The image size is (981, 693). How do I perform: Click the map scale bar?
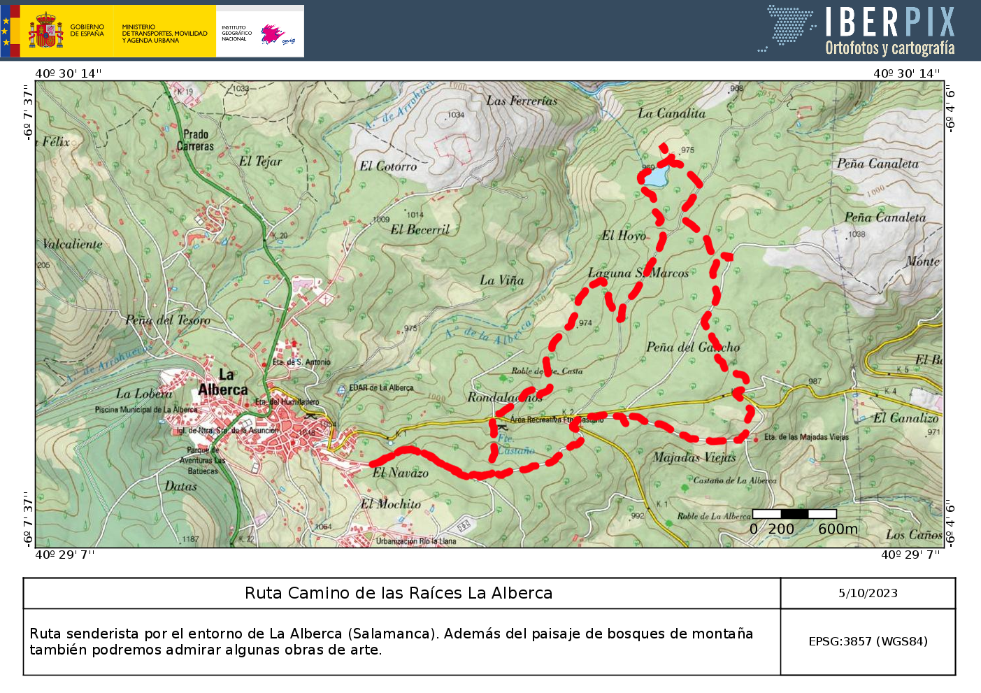point(794,514)
